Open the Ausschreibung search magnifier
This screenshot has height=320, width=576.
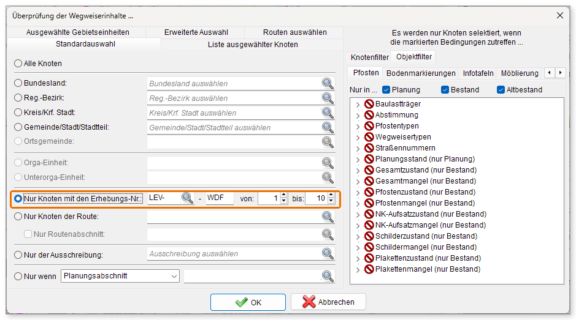(328, 254)
